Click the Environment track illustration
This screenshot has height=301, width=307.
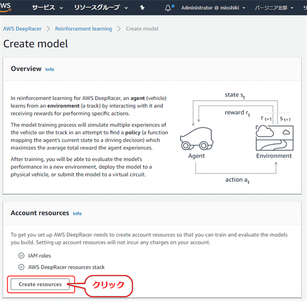point(275,138)
